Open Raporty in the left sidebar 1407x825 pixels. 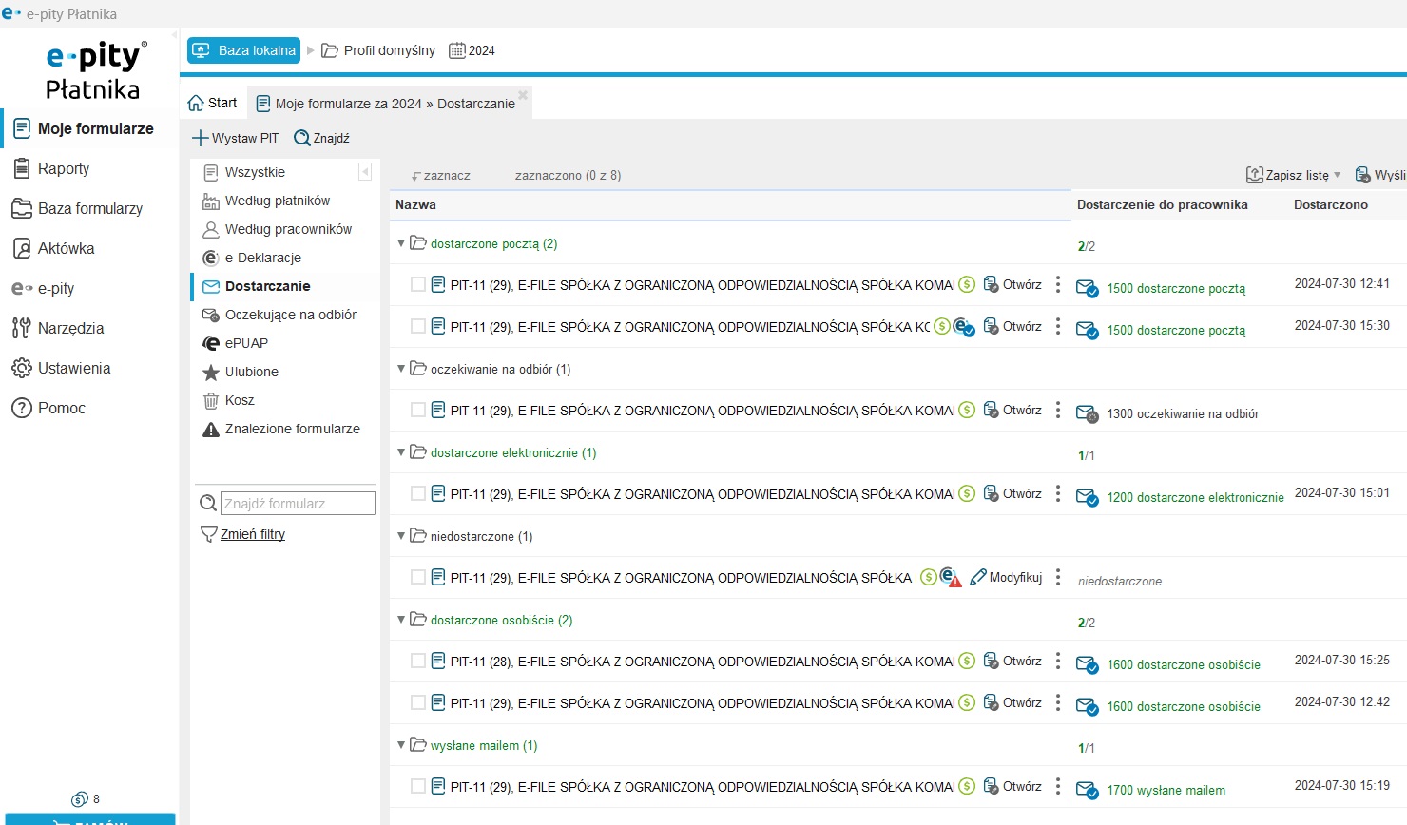pyautogui.click(x=64, y=169)
